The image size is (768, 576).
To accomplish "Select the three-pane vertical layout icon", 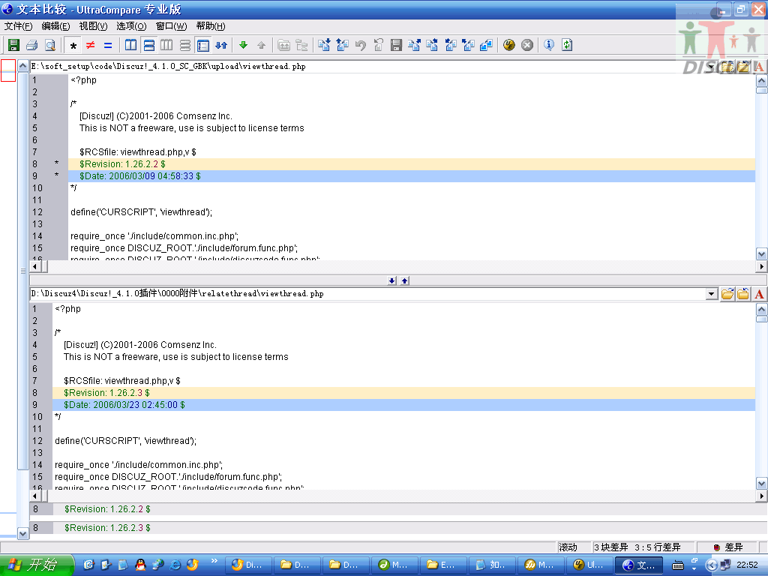I will [x=166, y=46].
